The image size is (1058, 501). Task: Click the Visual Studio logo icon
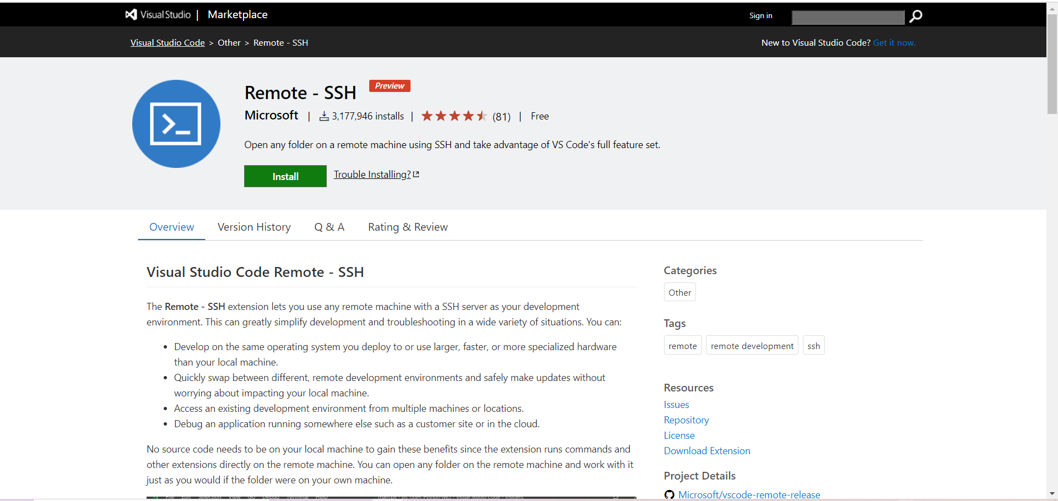tap(131, 14)
